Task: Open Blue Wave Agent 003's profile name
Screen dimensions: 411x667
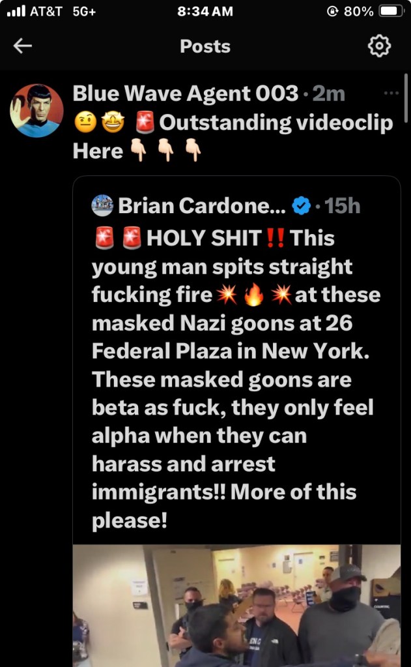Action: (185, 93)
